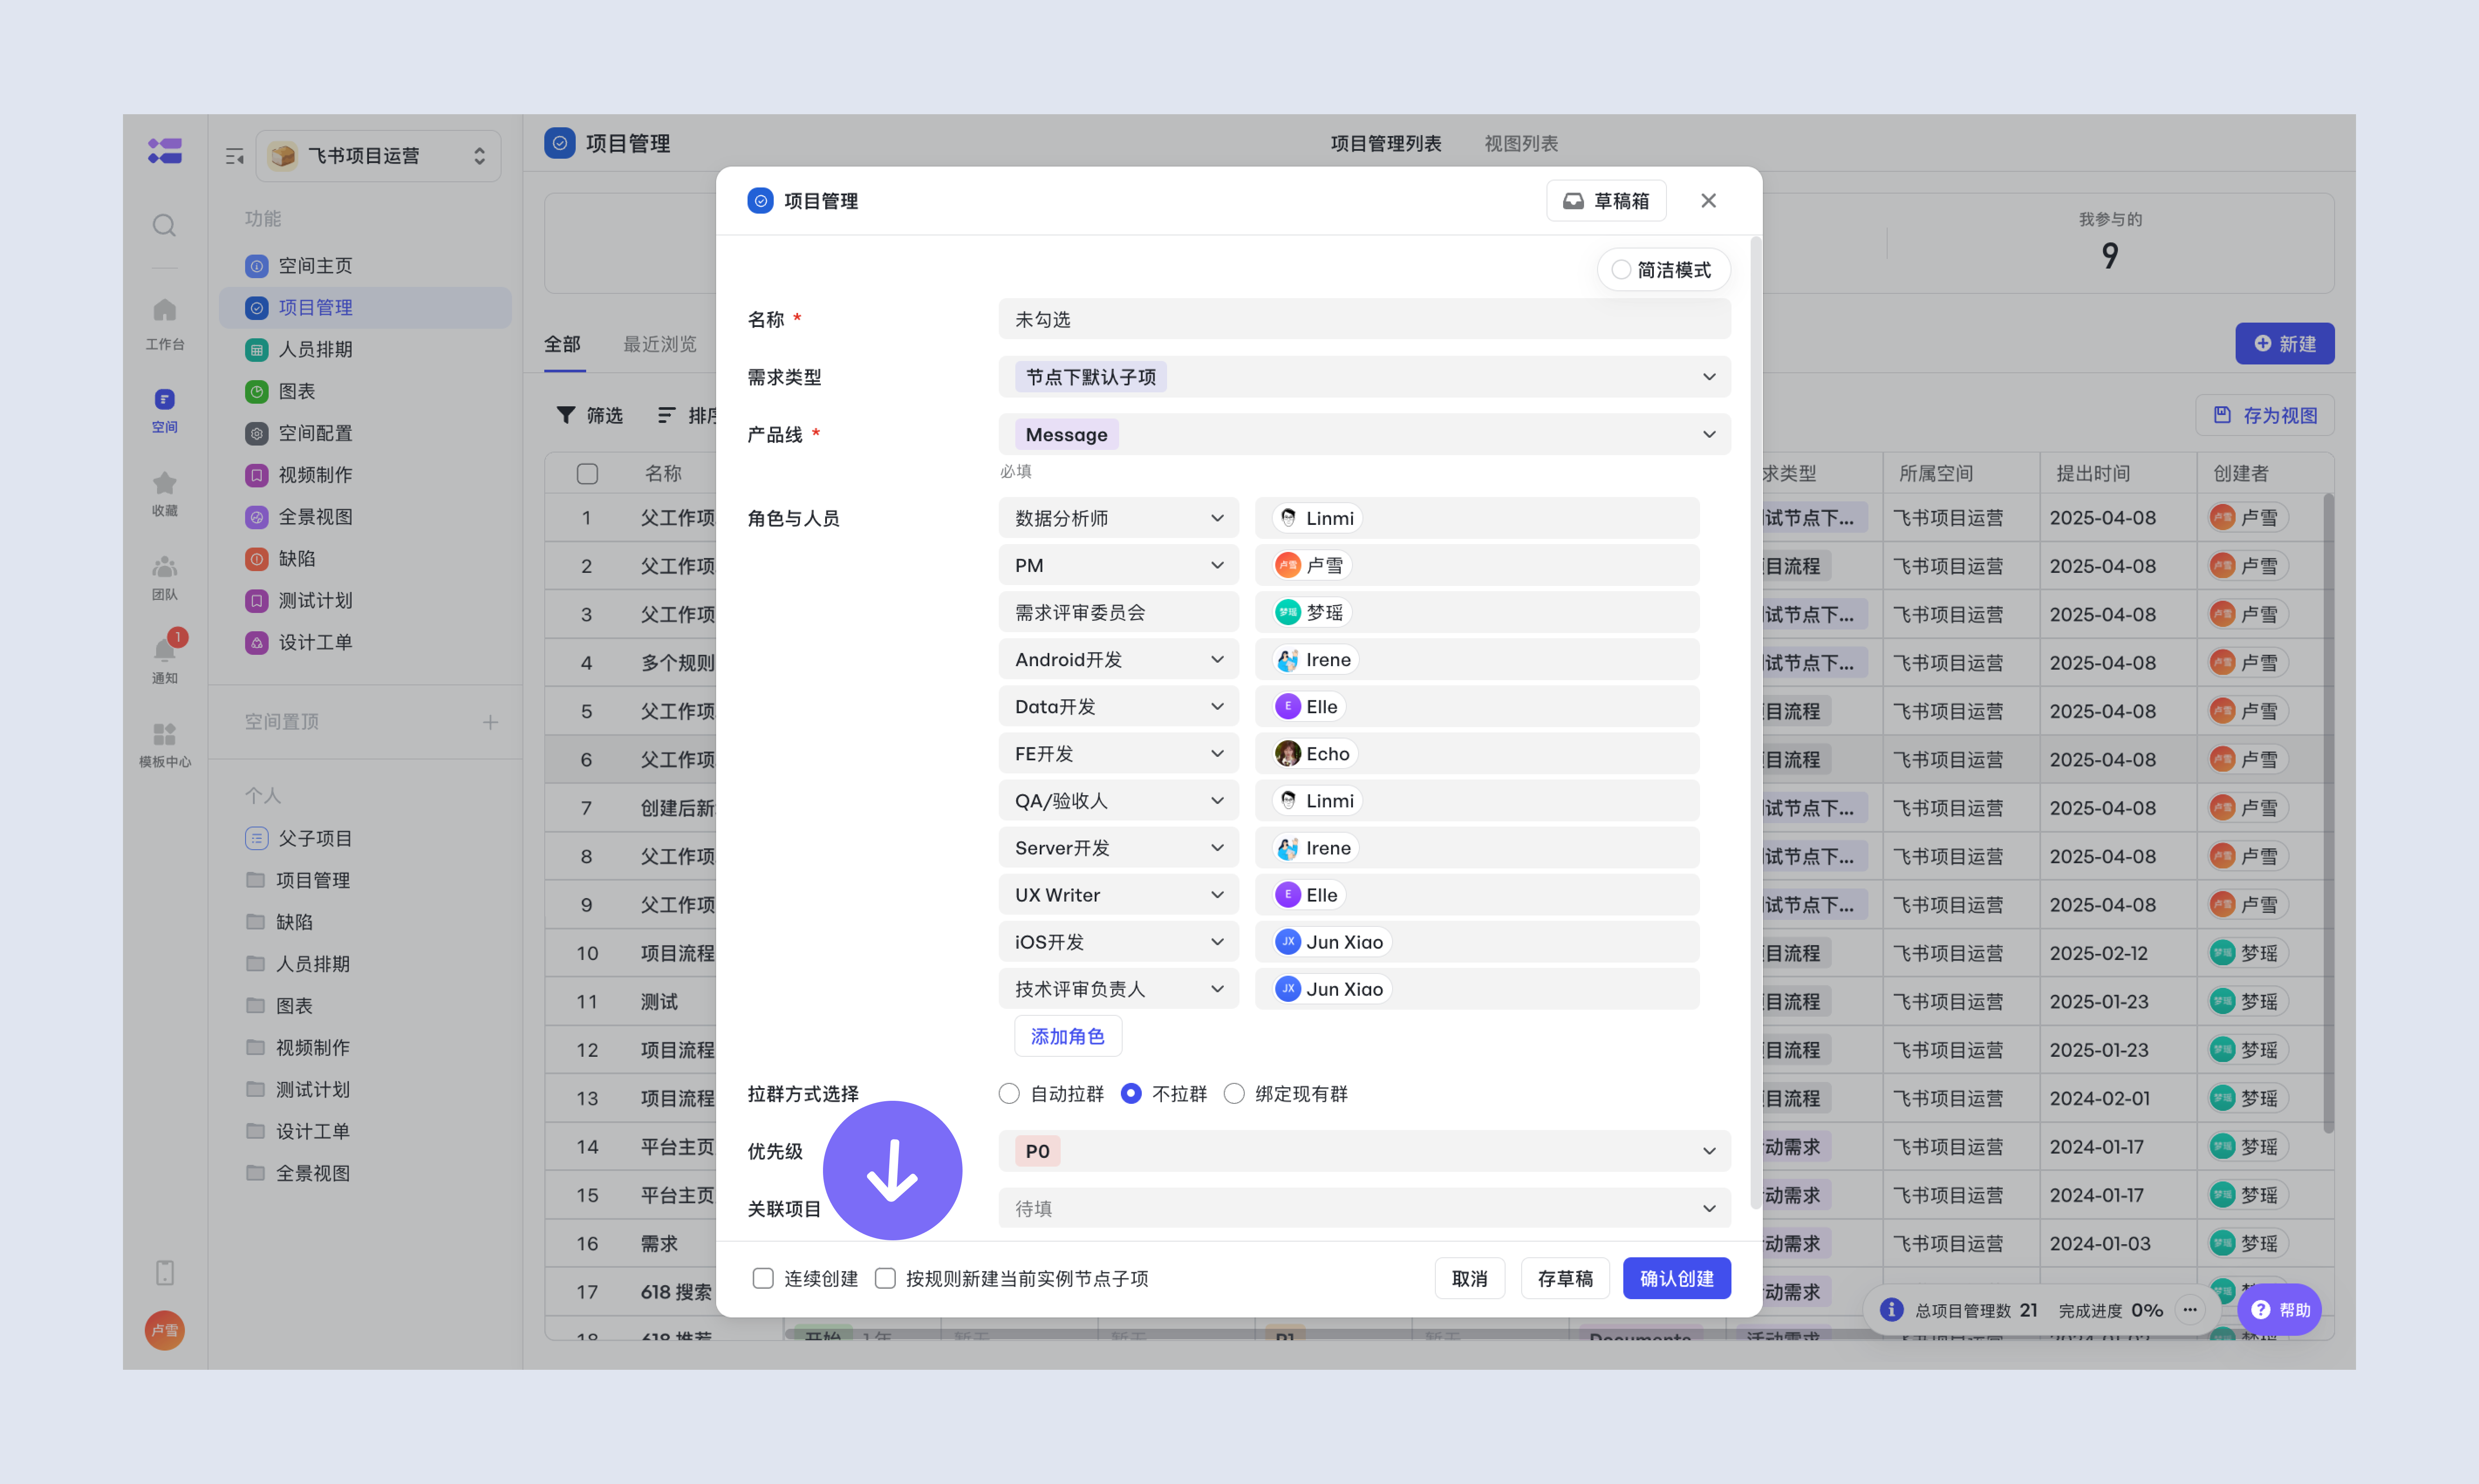Click the 存为视图 save view button
This screenshot has height=1484, width=2479.
[2265, 415]
